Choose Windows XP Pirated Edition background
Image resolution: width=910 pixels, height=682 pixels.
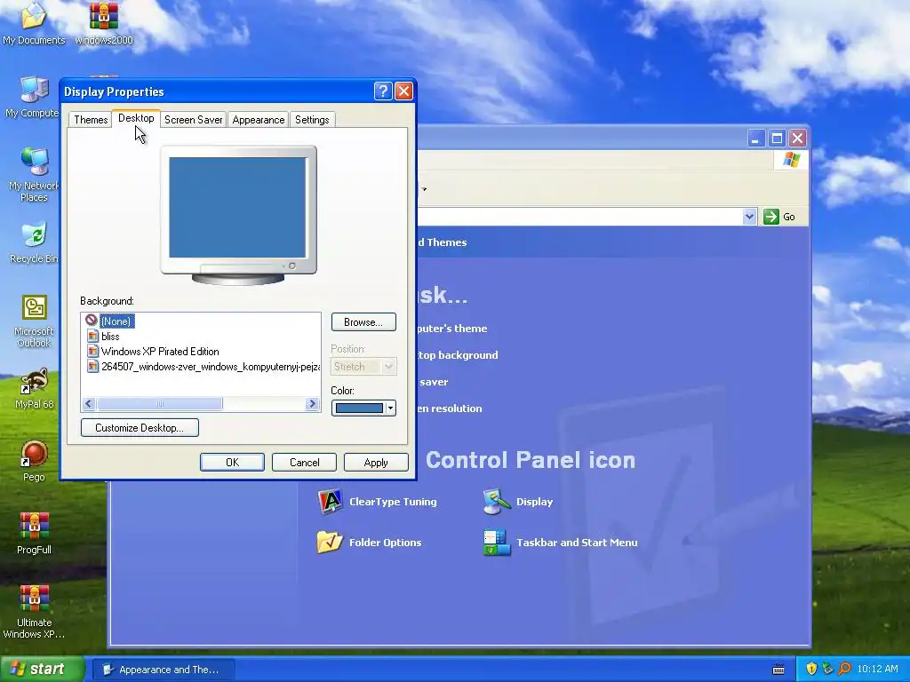160,352
